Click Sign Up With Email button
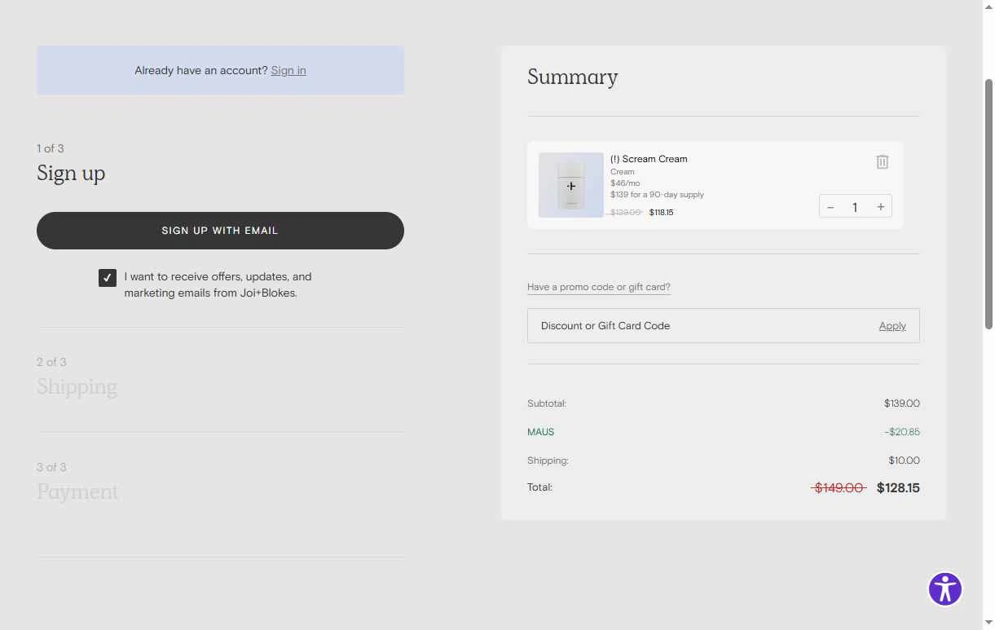Viewport: 995px width, 630px height. [220, 231]
